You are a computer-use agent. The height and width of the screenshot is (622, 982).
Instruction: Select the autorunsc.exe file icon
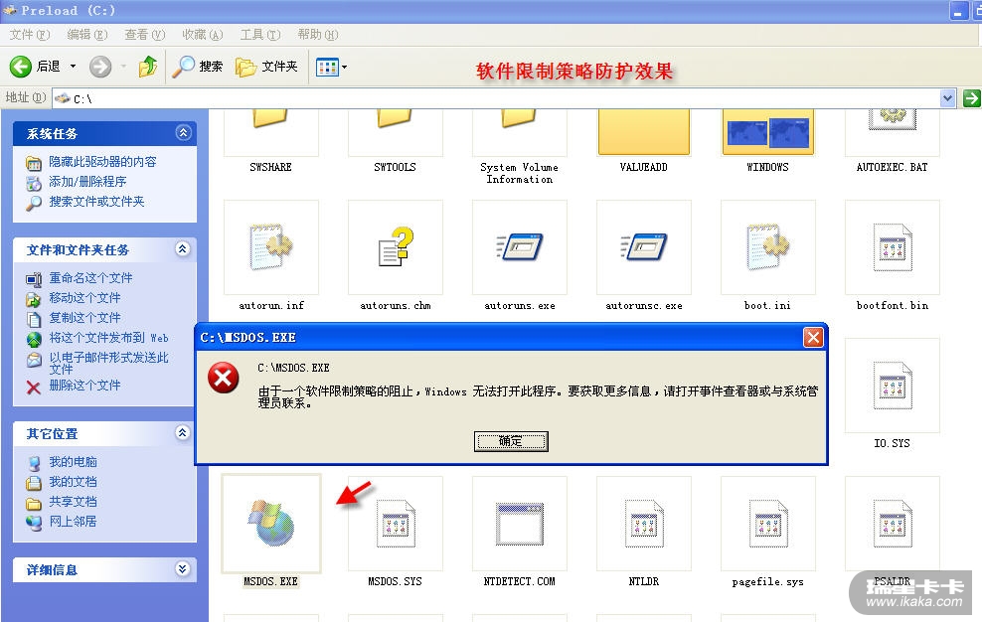pyautogui.click(x=644, y=247)
